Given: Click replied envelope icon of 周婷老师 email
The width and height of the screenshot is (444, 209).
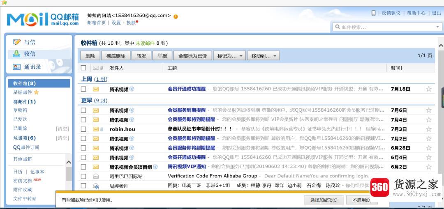Looking at the screenshot, I should (x=96, y=186).
